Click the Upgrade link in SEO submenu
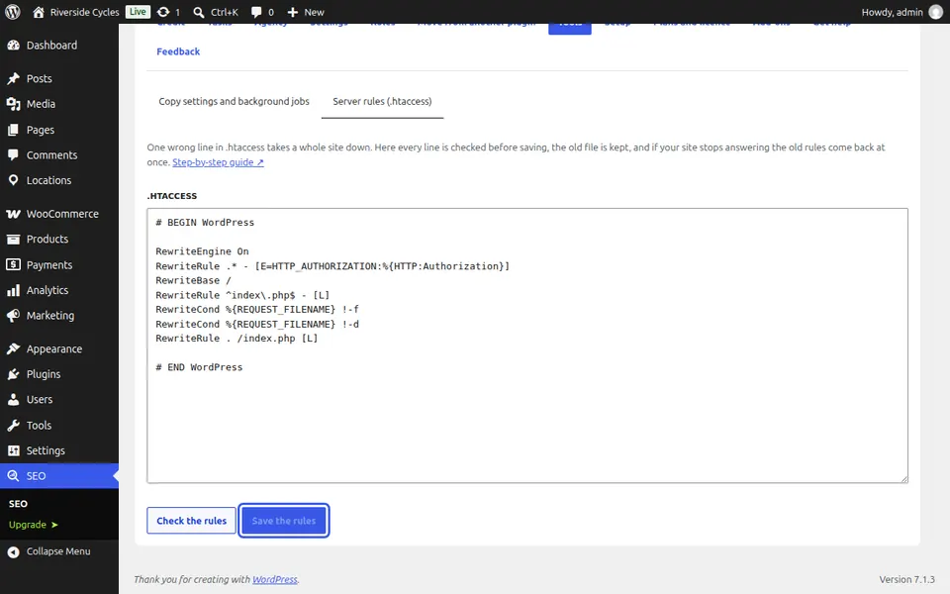 (x=34, y=525)
